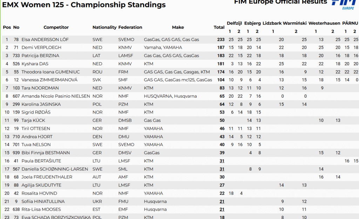Click the Elsa ANDERSSON LÖF competitor name

click(45, 39)
